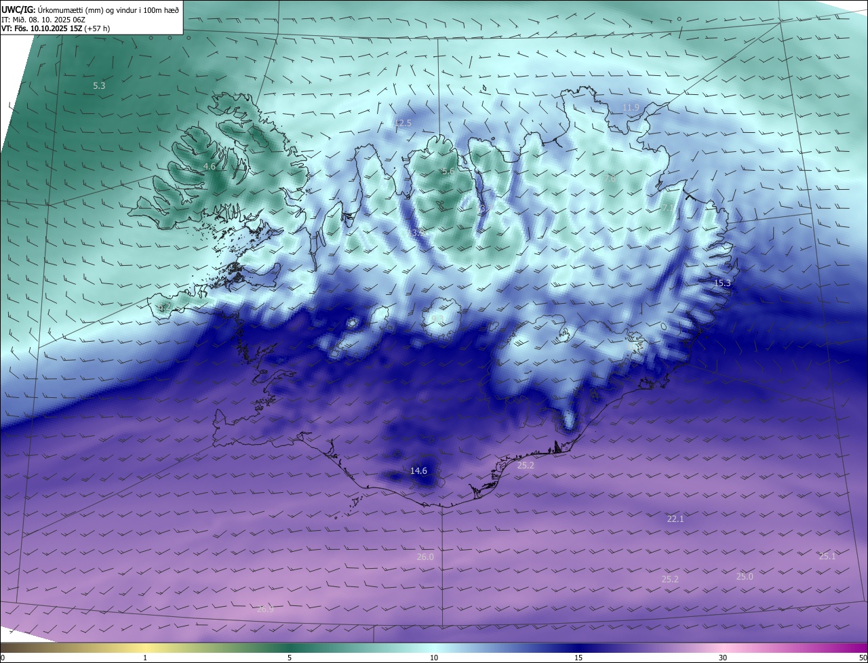This screenshot has height=663, width=868.
Task: Click the 0 tick on the colour scale
Action: coord(3,658)
